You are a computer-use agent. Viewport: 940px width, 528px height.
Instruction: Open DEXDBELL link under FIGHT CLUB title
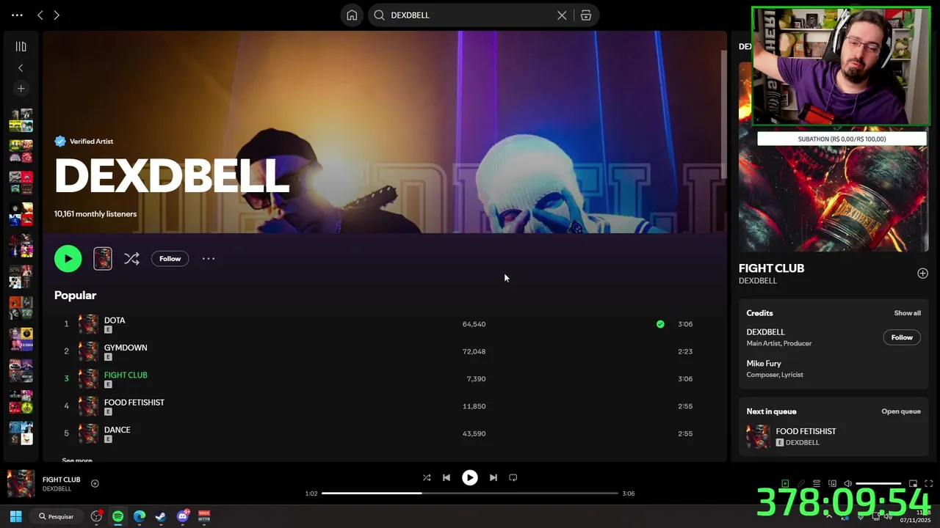(x=758, y=281)
